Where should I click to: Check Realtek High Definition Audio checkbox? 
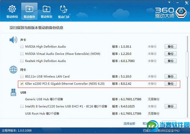click(x=22, y=61)
